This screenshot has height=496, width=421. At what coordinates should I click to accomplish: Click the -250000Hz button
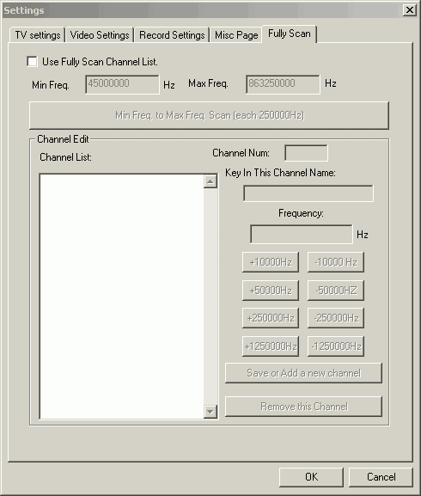[336, 317]
